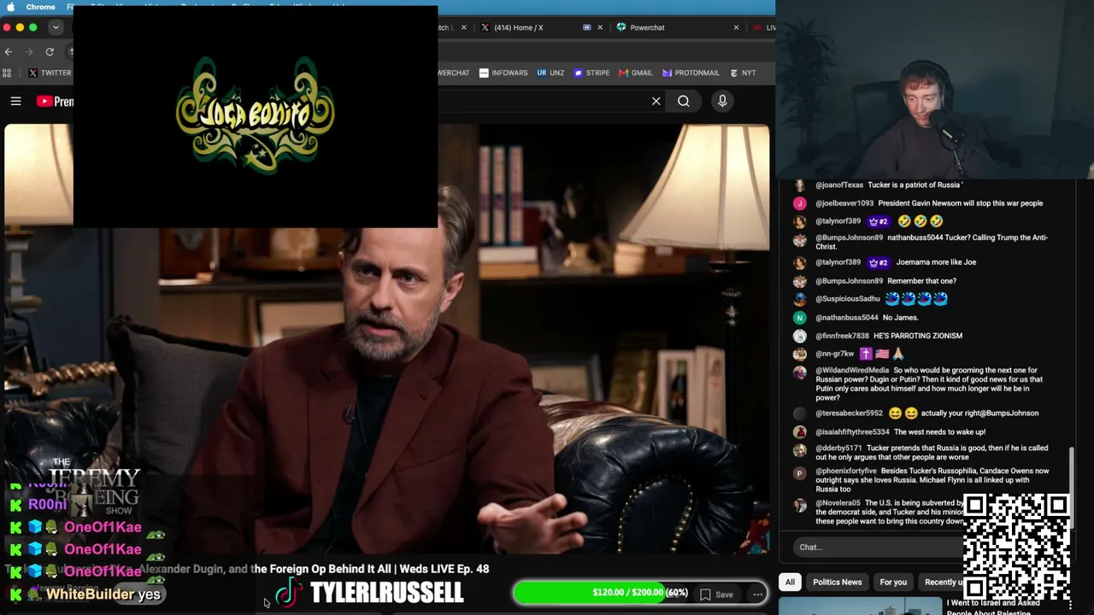Open @isaiahfiftythree5334 chat avatar
This screenshot has width=1094, height=615.
click(x=799, y=432)
